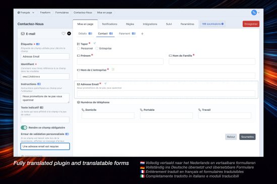Select the Entreprise radio option
The width and height of the screenshot is (277, 184).
[x=97, y=48]
